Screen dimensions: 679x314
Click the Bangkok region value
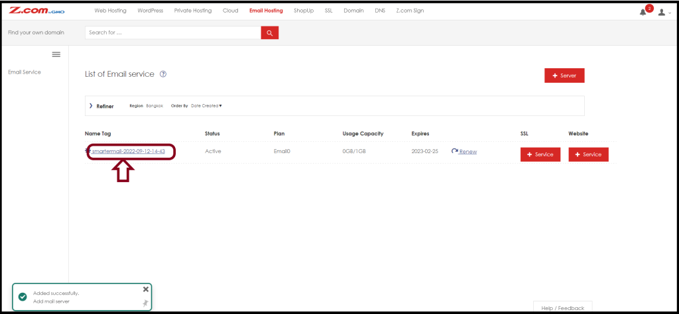(154, 106)
